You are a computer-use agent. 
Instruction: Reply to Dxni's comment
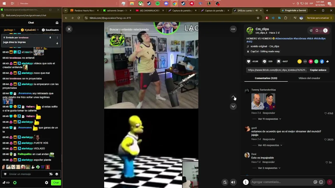tap(269, 162)
